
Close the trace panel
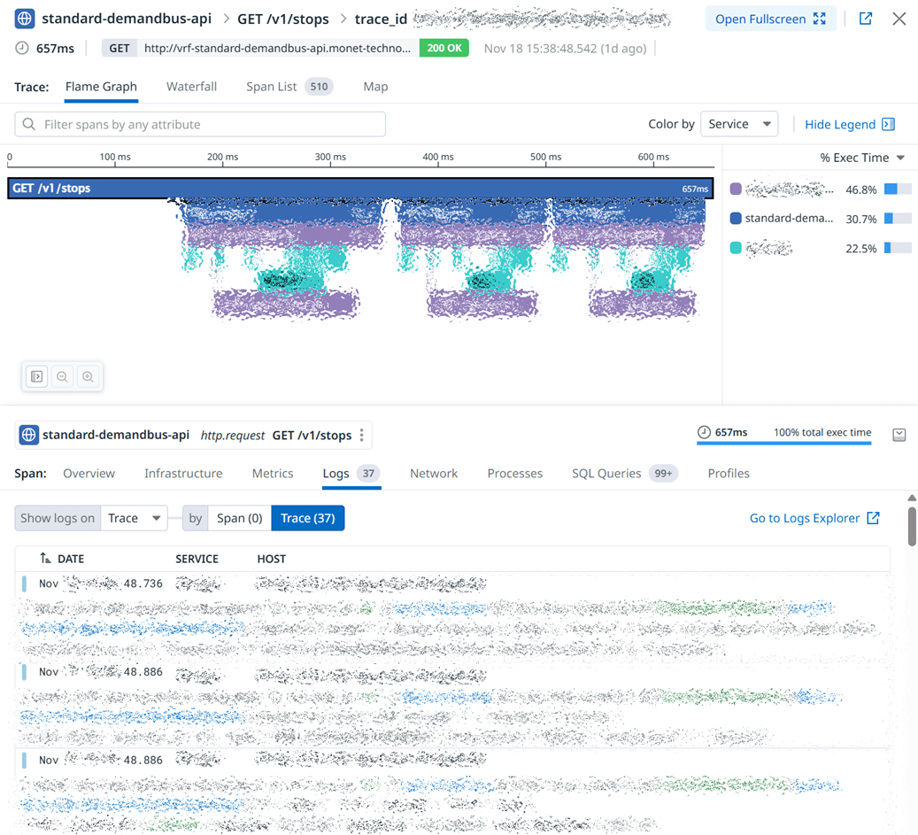point(899,19)
